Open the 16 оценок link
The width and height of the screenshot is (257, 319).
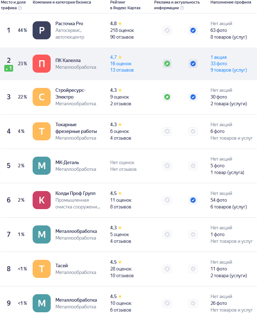click(121, 64)
